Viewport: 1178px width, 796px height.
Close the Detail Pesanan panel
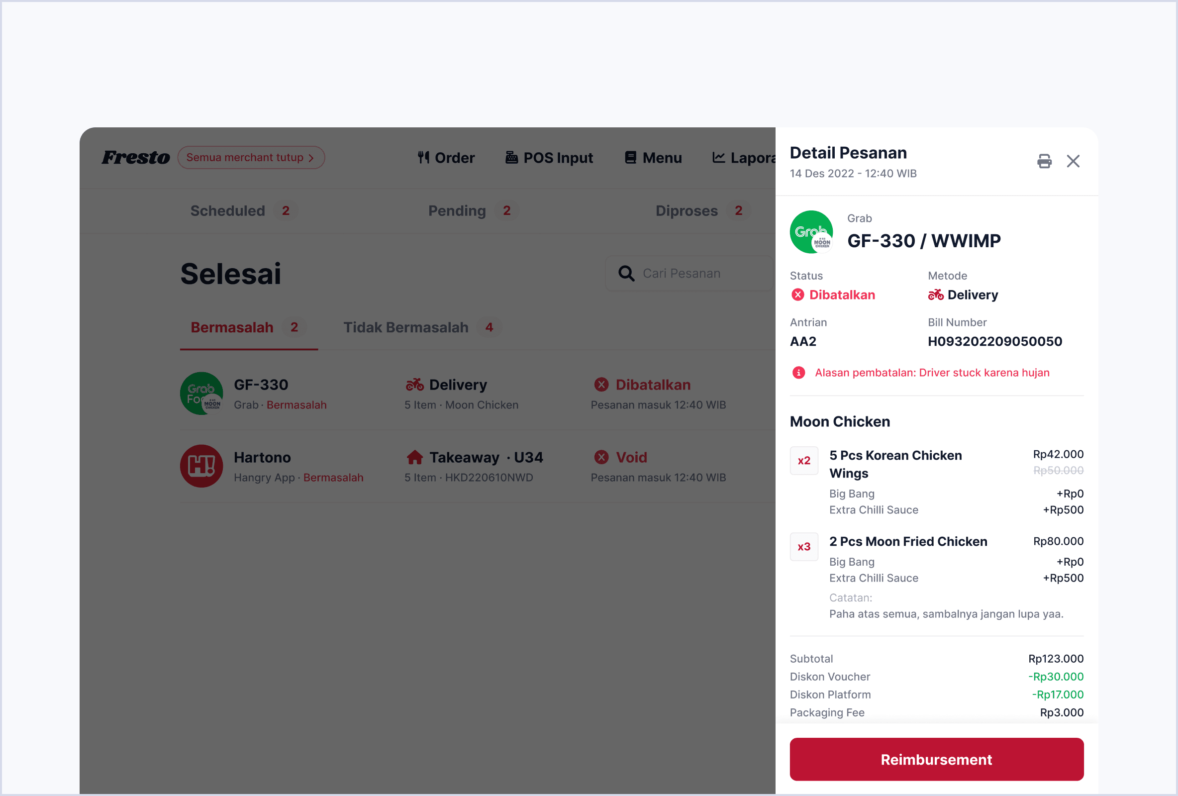pyautogui.click(x=1073, y=161)
